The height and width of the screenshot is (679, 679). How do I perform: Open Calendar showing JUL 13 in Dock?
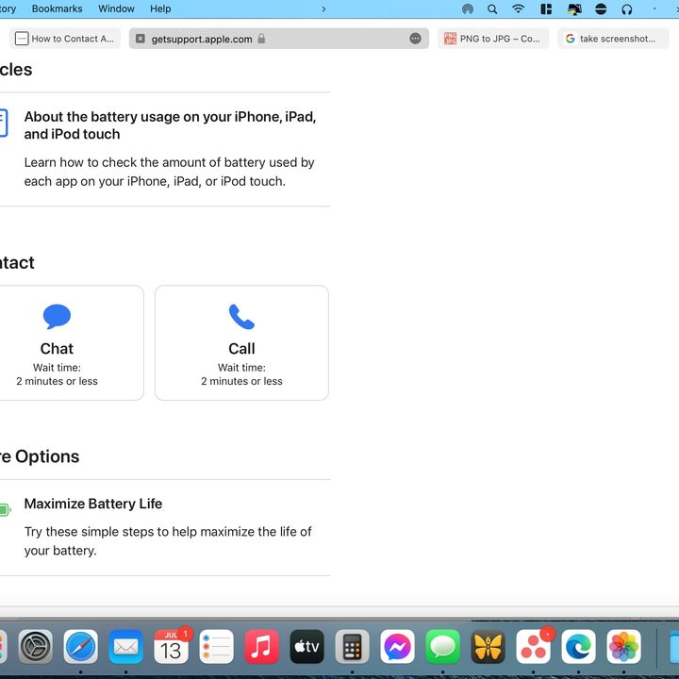172,647
